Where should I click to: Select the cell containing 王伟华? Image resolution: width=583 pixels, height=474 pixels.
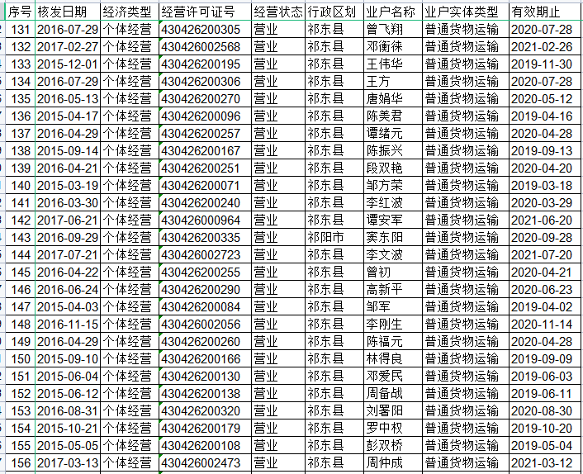(384, 64)
